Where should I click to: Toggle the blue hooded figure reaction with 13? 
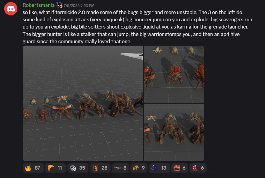point(159,168)
